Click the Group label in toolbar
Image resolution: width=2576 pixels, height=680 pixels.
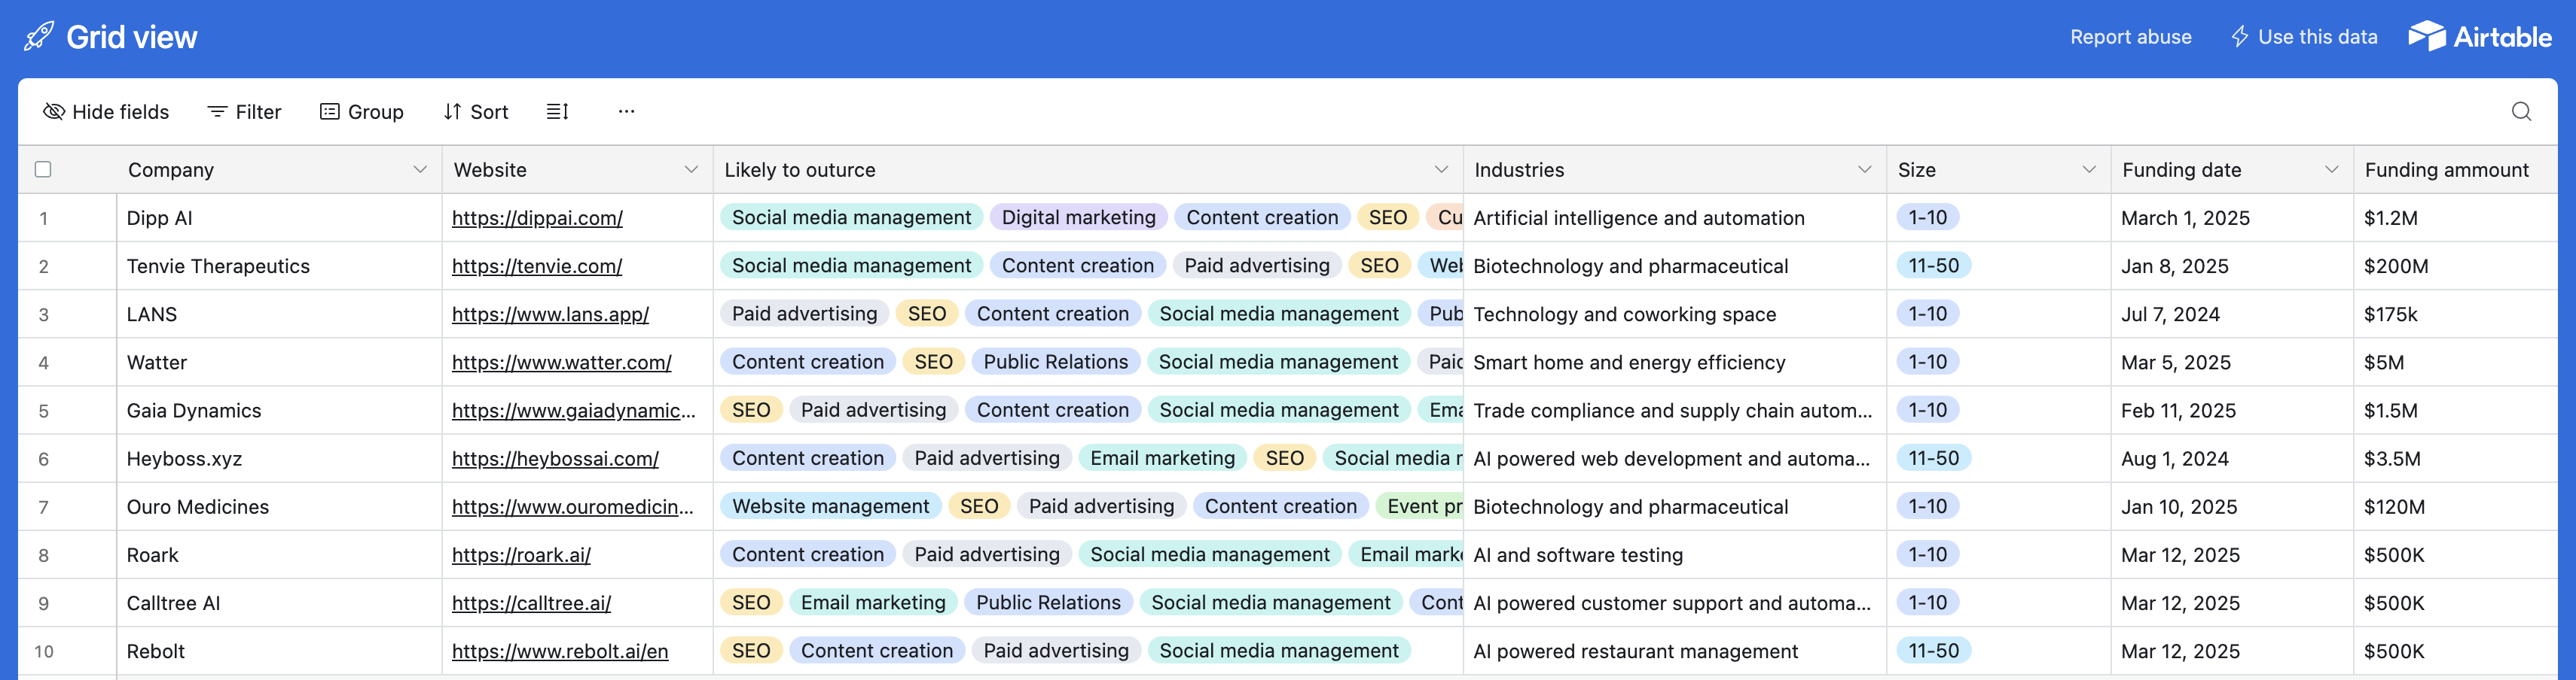(x=376, y=112)
